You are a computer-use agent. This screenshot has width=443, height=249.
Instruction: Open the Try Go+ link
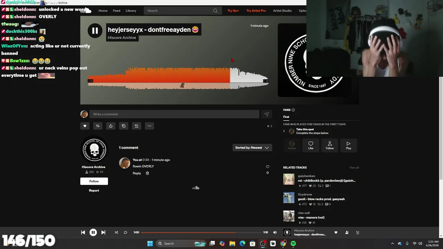click(x=233, y=11)
